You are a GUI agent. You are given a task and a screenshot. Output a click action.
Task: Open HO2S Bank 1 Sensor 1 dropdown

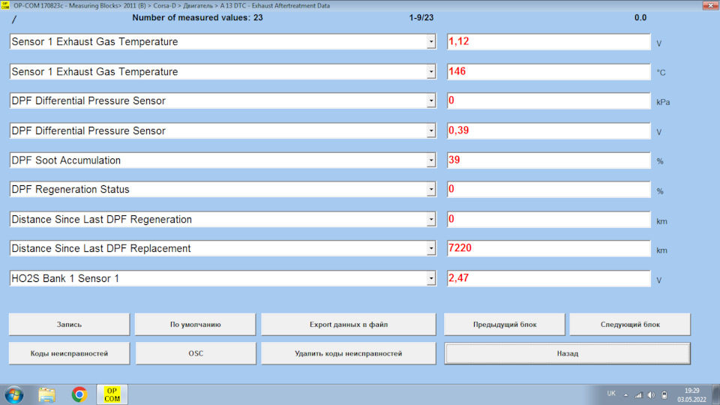(430, 278)
